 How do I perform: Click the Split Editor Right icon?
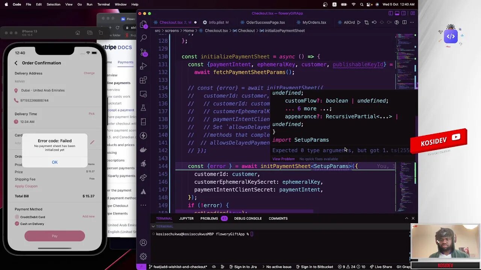tap(404, 22)
